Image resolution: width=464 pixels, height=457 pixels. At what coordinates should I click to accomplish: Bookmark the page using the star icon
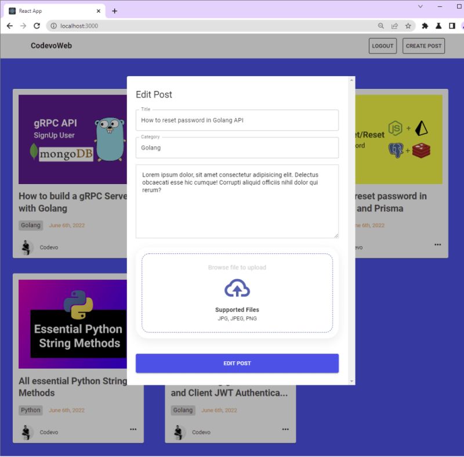click(x=409, y=26)
